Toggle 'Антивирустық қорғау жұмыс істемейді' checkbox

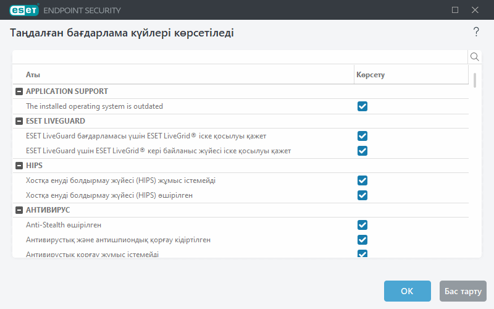click(362, 253)
